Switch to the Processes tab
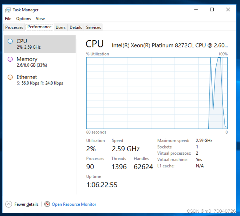Viewport: 240px width, 216px height. [x=14, y=27]
